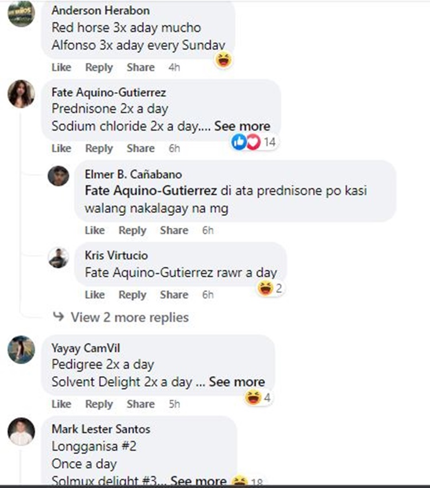Like Kris Virtucio's reply
430x488 pixels.
click(95, 294)
